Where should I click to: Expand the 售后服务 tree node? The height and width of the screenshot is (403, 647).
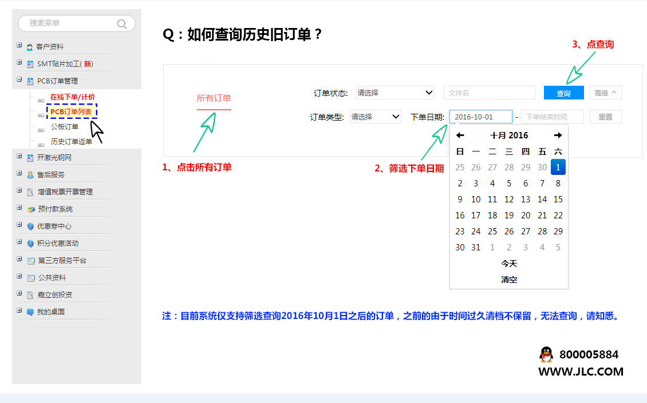[x=19, y=173]
